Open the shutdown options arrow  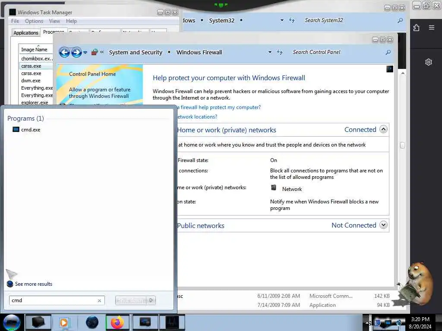coord(151,300)
